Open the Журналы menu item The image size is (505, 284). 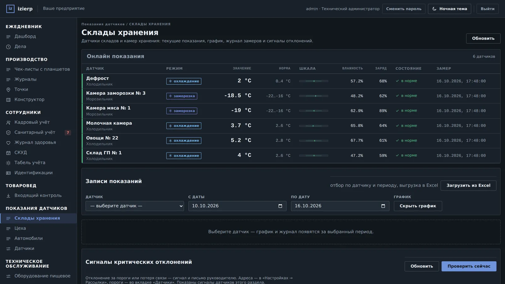click(x=38, y=80)
